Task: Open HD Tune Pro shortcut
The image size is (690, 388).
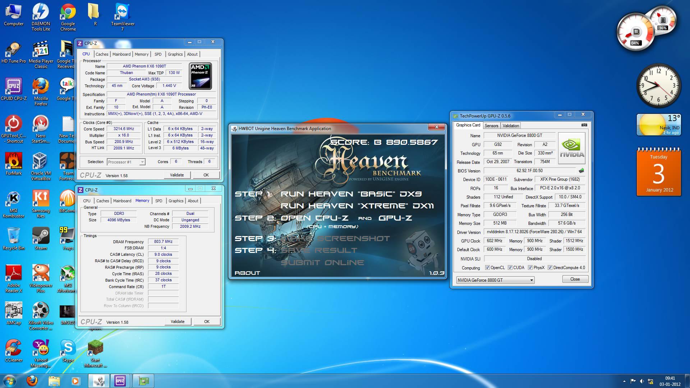Action: pos(14,53)
